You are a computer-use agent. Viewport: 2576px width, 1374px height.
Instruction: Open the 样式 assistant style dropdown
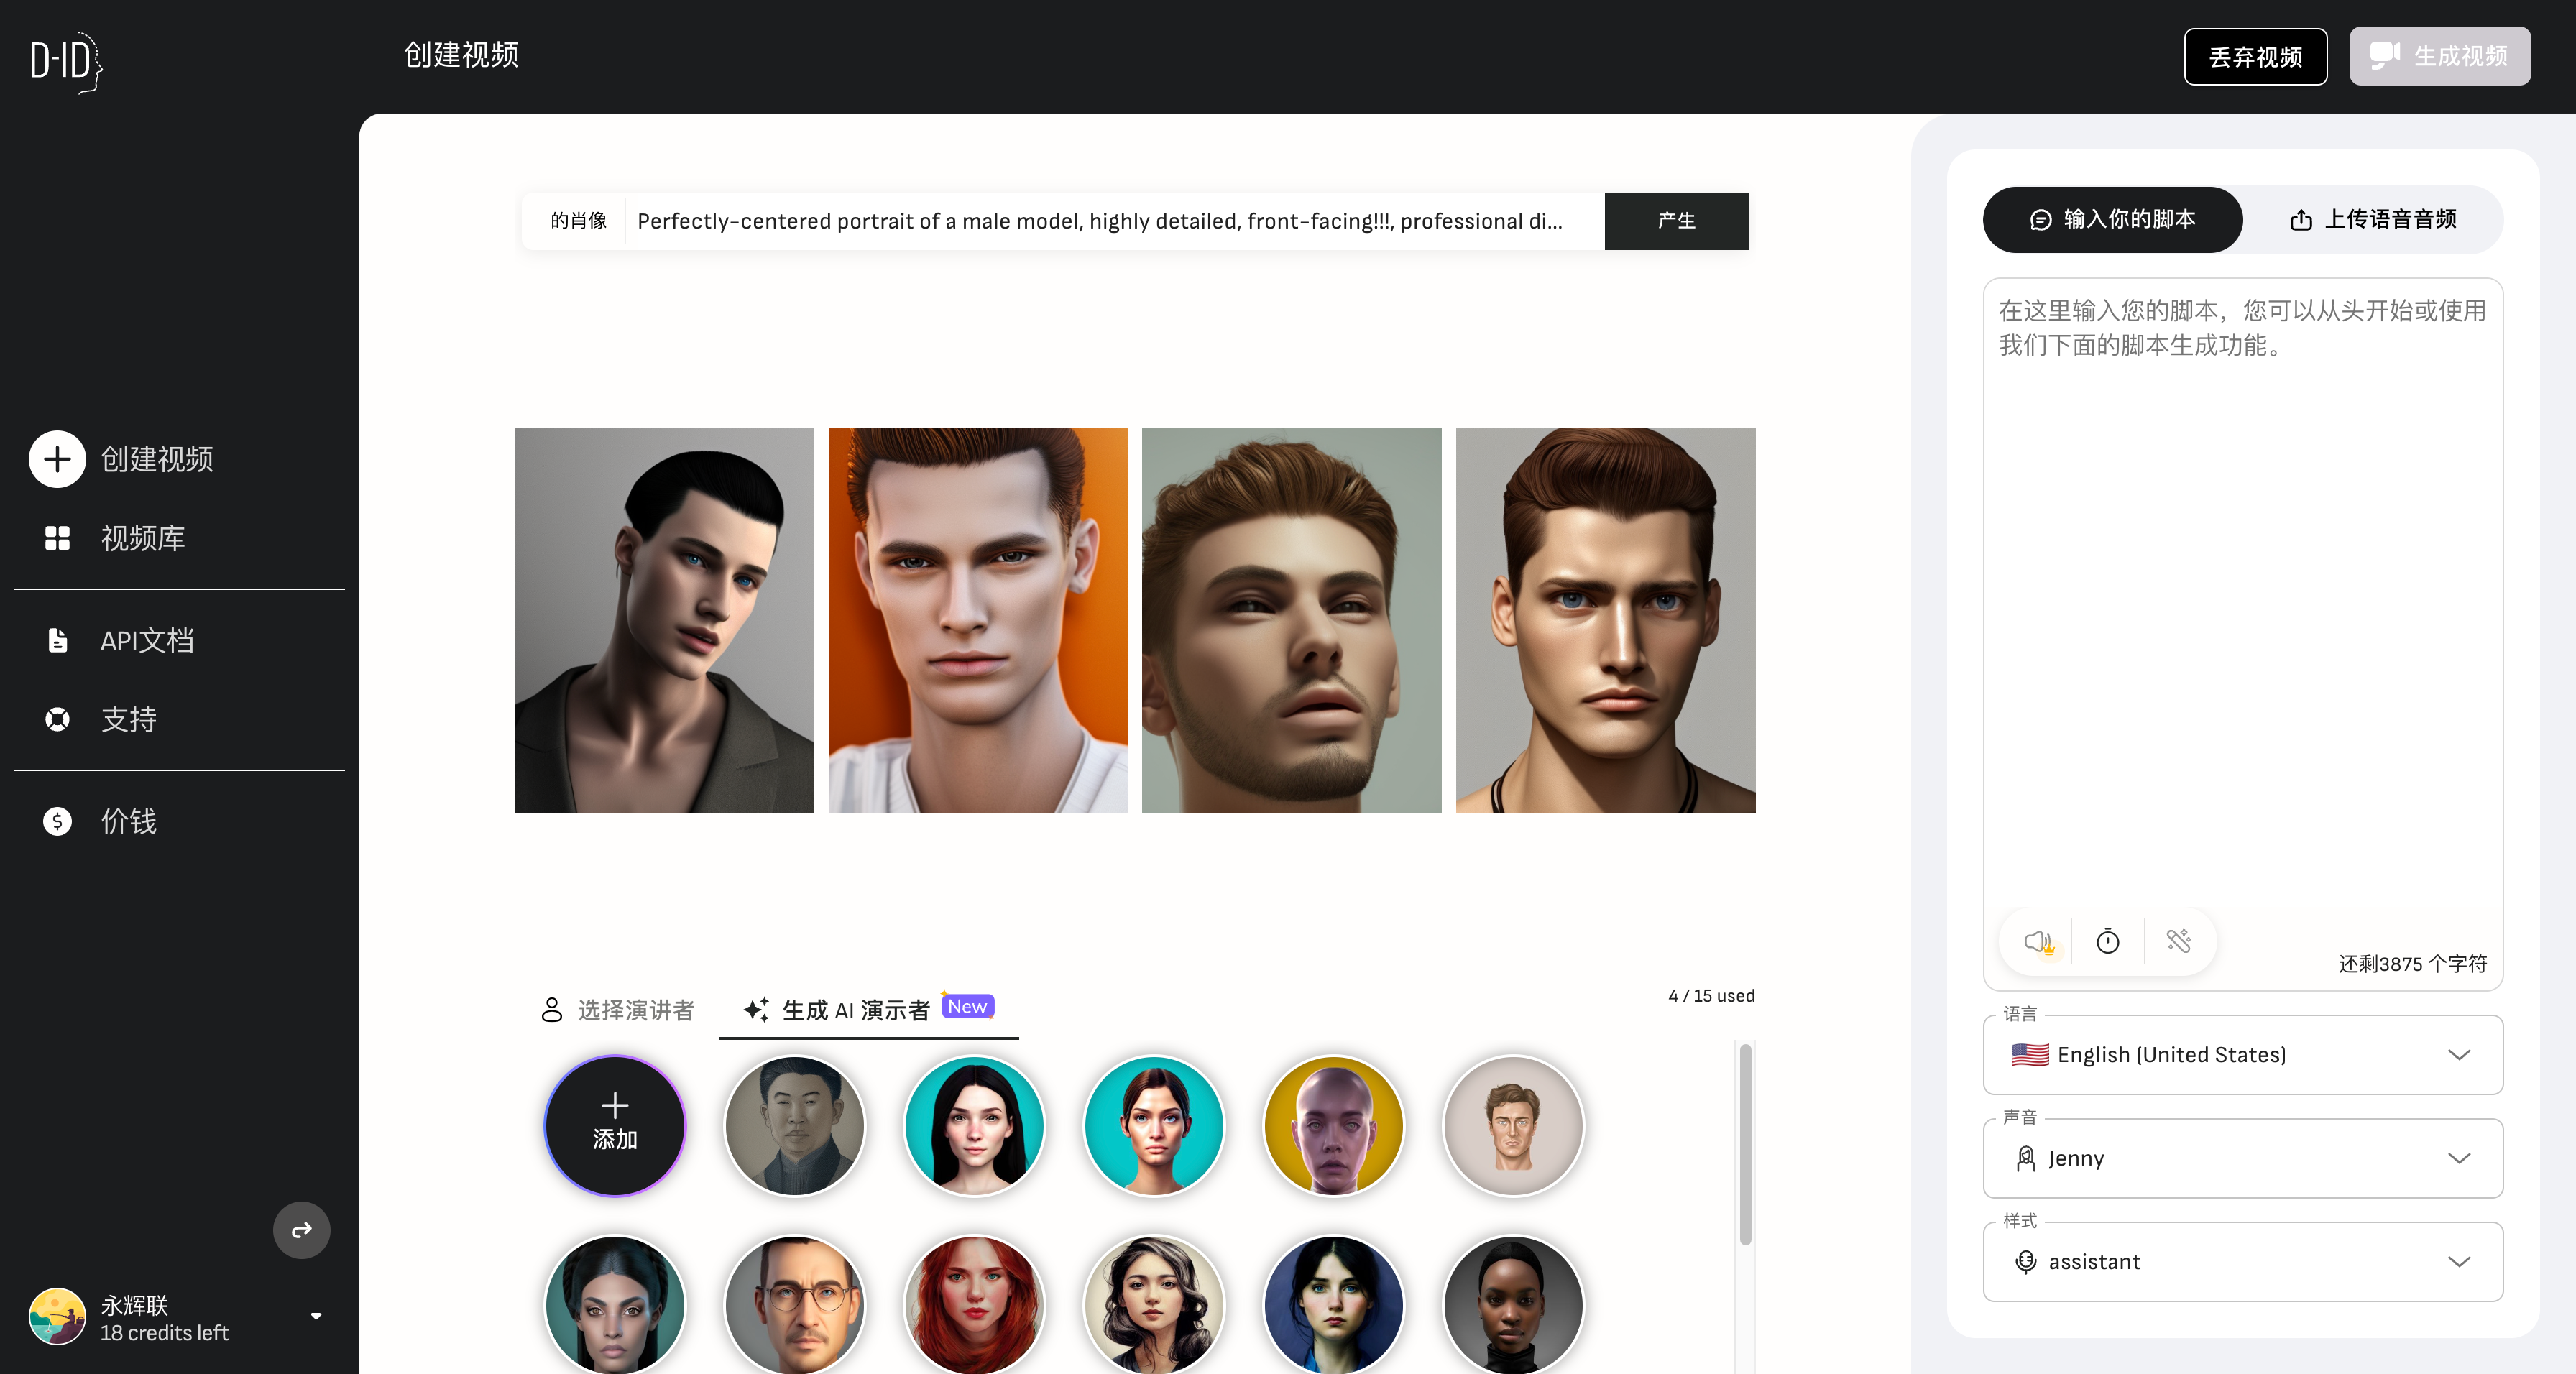coord(2242,1261)
